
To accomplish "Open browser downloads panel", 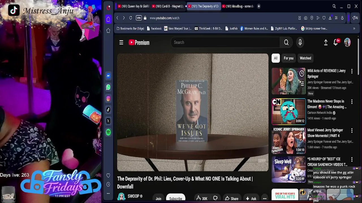I will click(330, 18).
